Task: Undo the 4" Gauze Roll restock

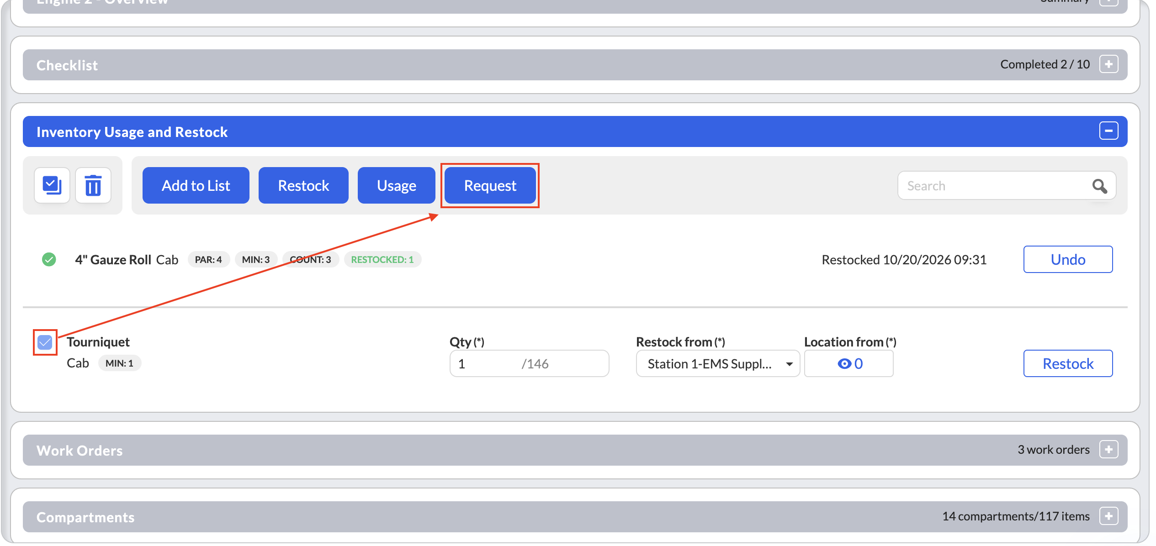Action: coord(1068,259)
